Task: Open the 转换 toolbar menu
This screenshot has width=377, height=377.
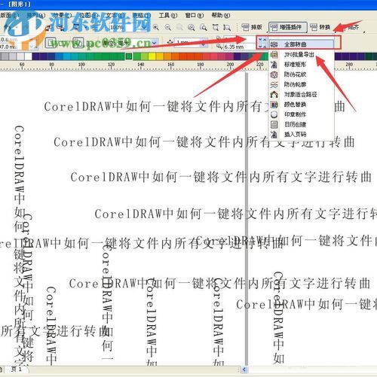Action: pos(320,27)
